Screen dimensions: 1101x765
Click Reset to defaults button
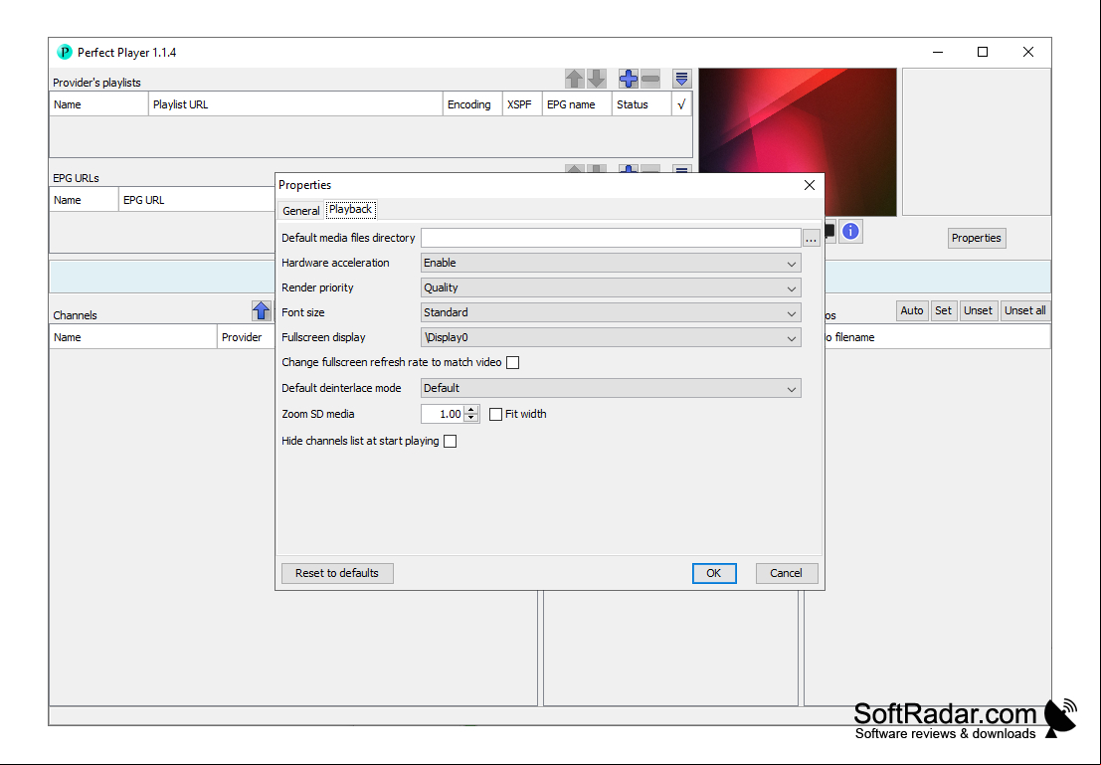click(x=337, y=573)
